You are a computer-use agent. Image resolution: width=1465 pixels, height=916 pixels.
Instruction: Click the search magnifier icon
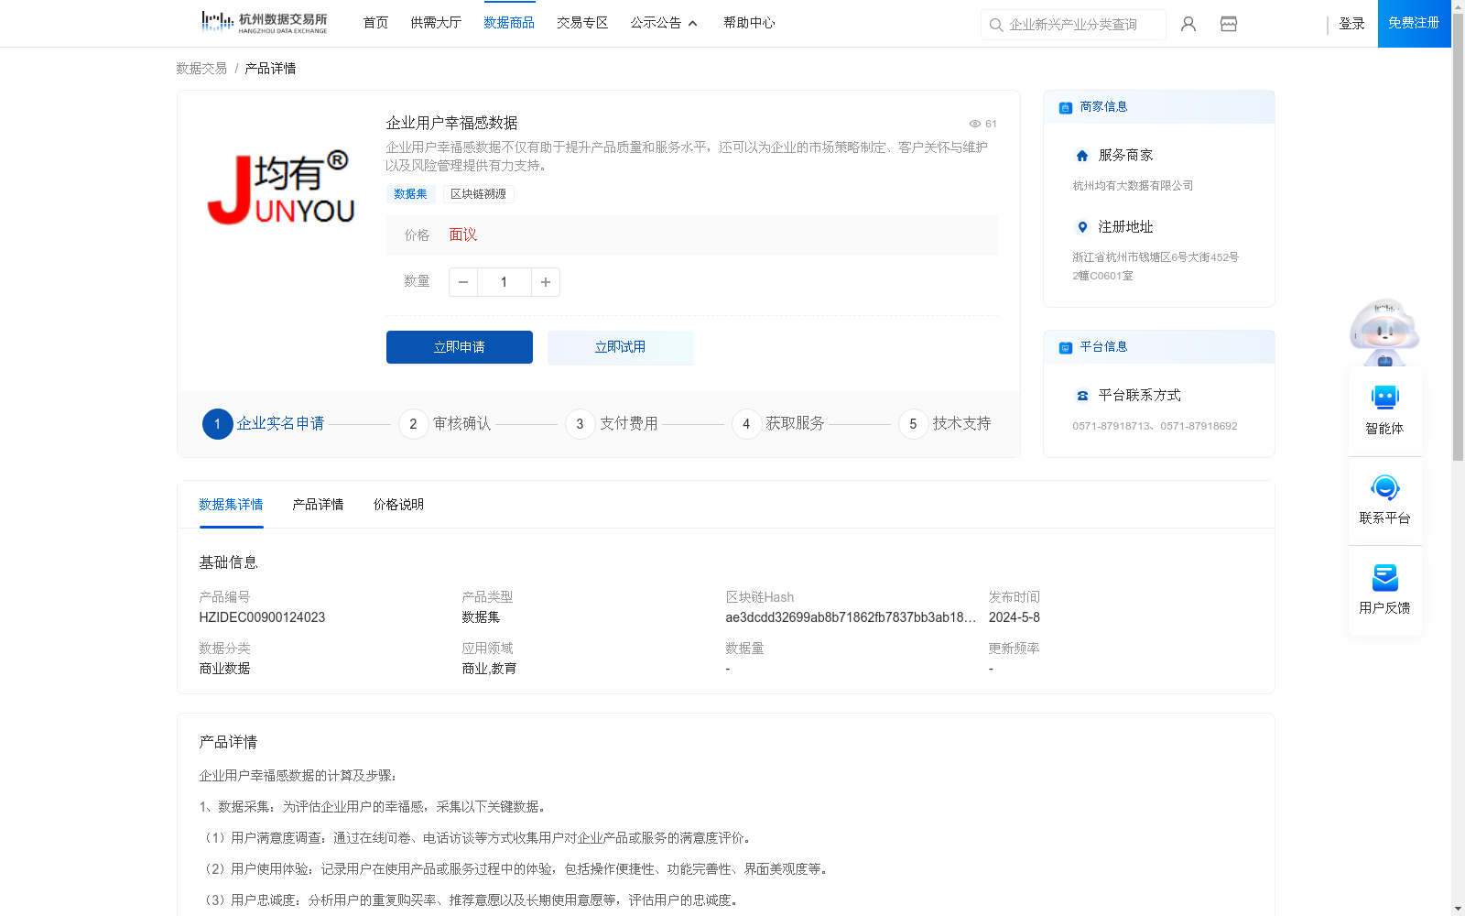point(996,25)
